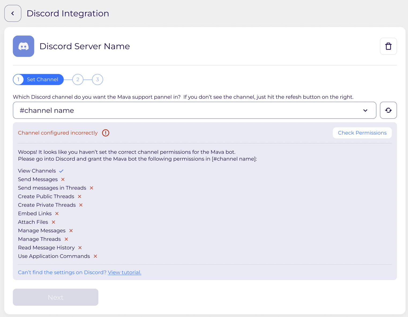Viewport: 408px width, 317px height.
Task: Click the Next button
Action: pyautogui.click(x=55, y=297)
